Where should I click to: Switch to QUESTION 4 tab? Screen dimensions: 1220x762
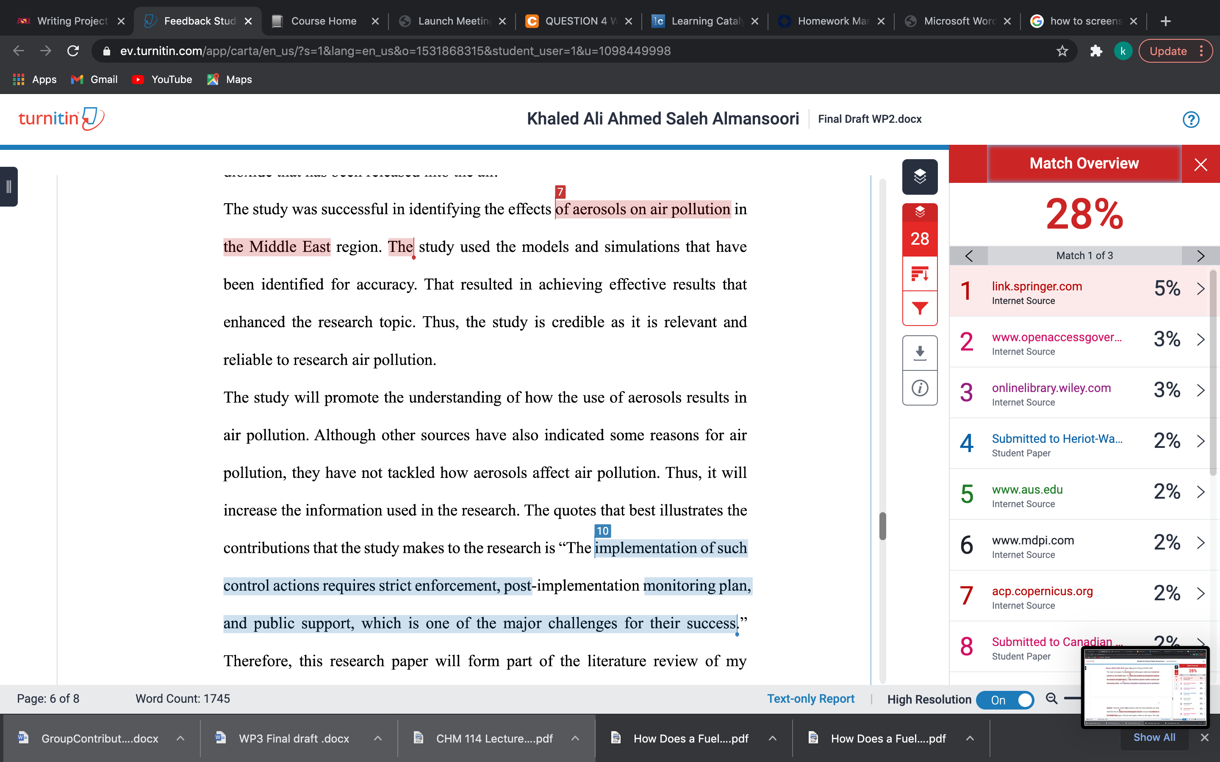[x=579, y=21]
